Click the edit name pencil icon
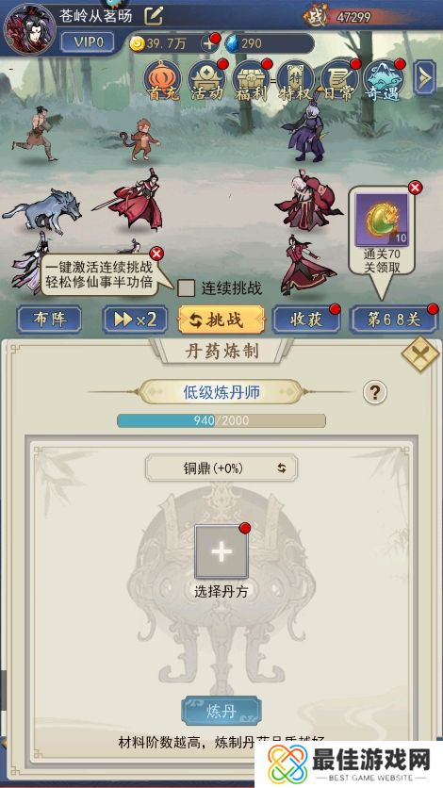The height and width of the screenshot is (788, 443). coord(154,16)
